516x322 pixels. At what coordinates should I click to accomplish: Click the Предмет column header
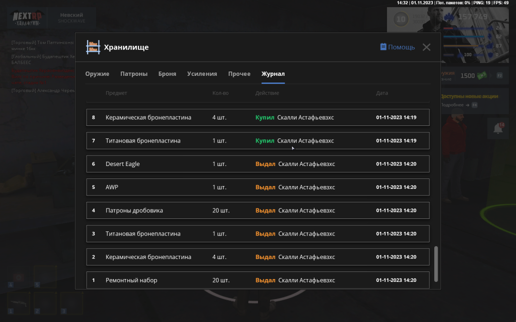pyautogui.click(x=116, y=93)
